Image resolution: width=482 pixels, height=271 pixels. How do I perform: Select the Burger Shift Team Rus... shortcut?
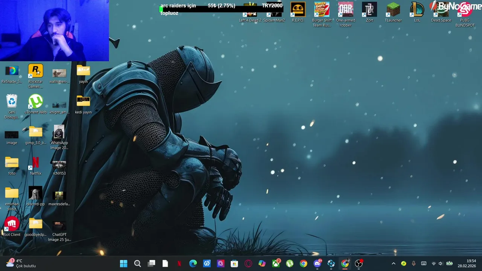322,15
